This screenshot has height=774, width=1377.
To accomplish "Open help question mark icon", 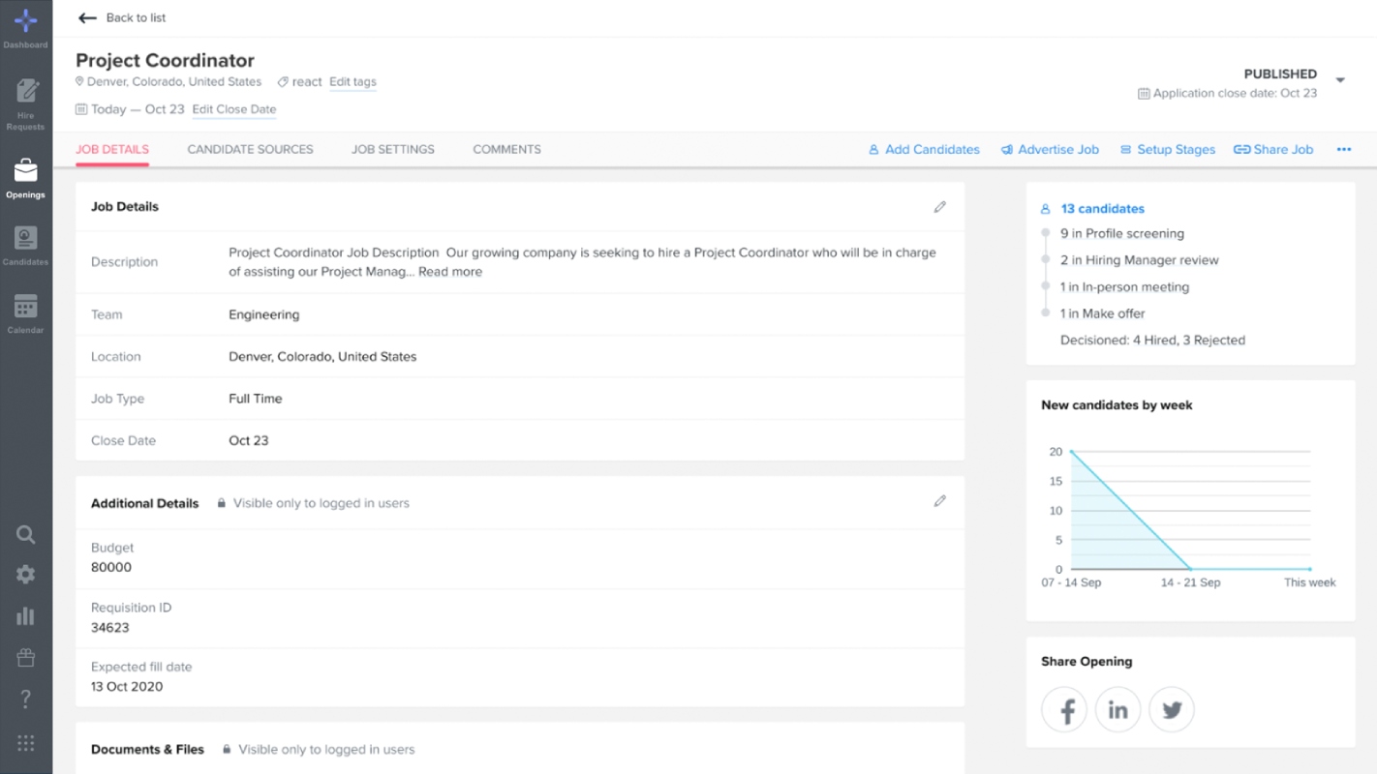I will (x=26, y=699).
